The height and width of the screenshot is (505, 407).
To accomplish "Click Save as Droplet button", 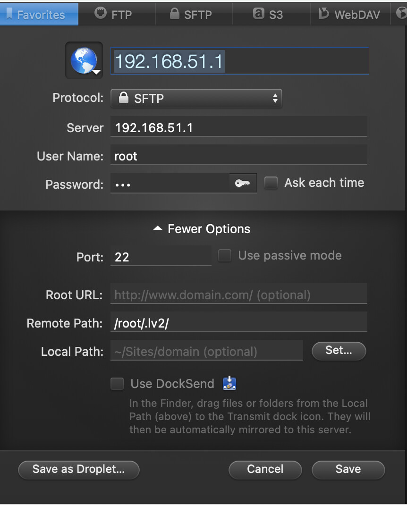I will [x=78, y=469].
